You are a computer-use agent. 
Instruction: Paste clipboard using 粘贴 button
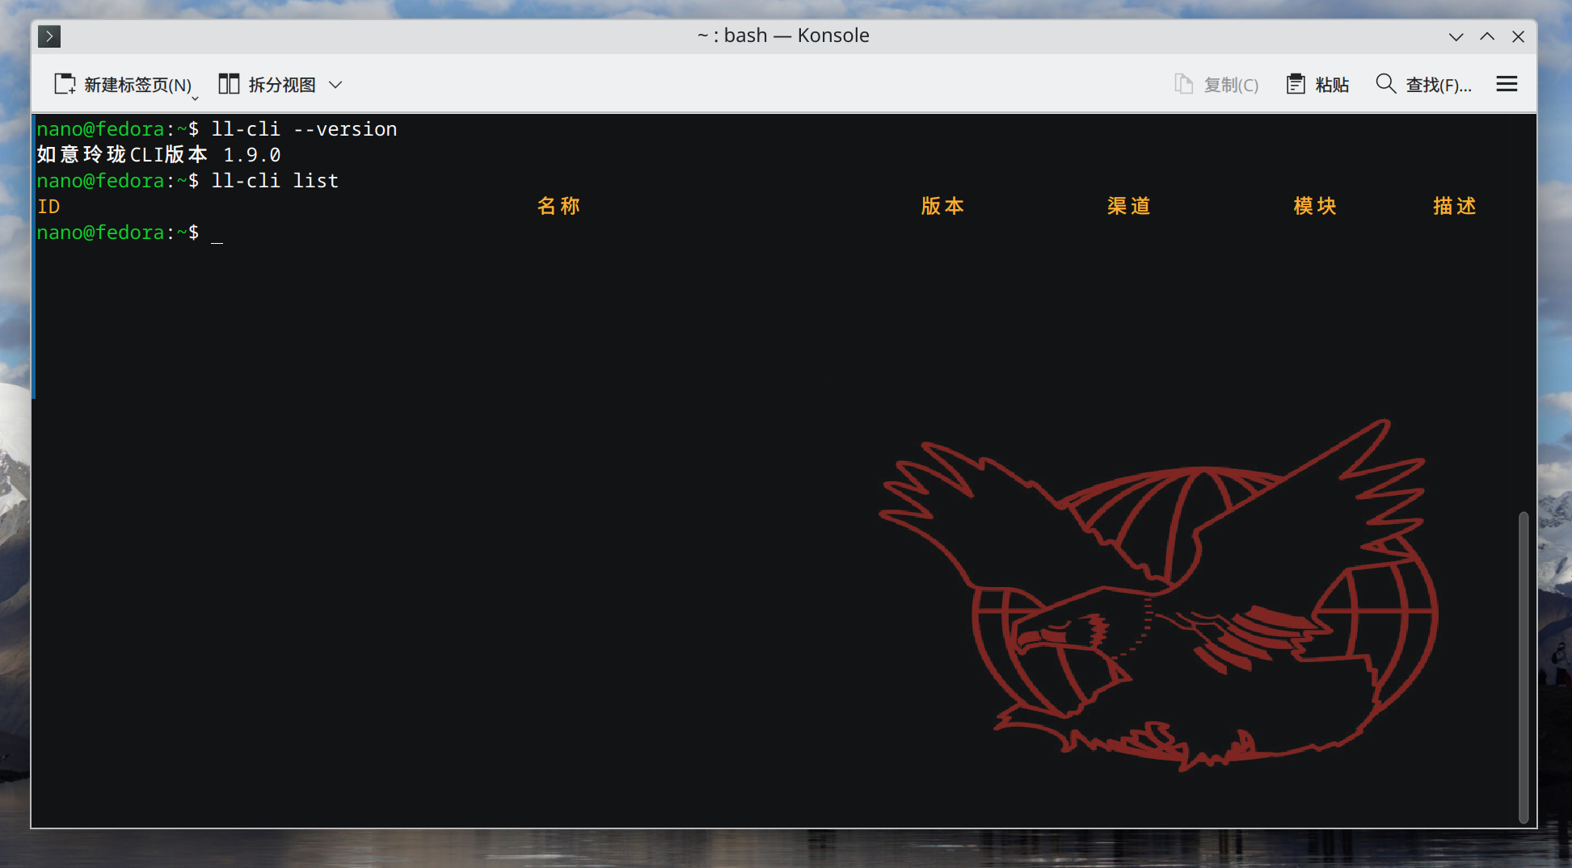point(1317,85)
